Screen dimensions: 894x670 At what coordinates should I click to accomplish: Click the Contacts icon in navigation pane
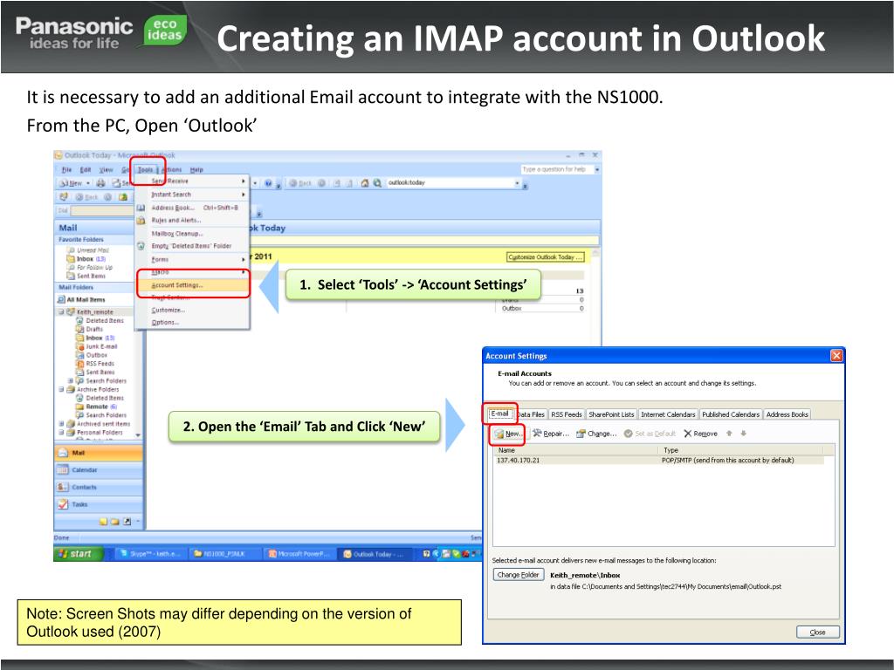tap(63, 487)
